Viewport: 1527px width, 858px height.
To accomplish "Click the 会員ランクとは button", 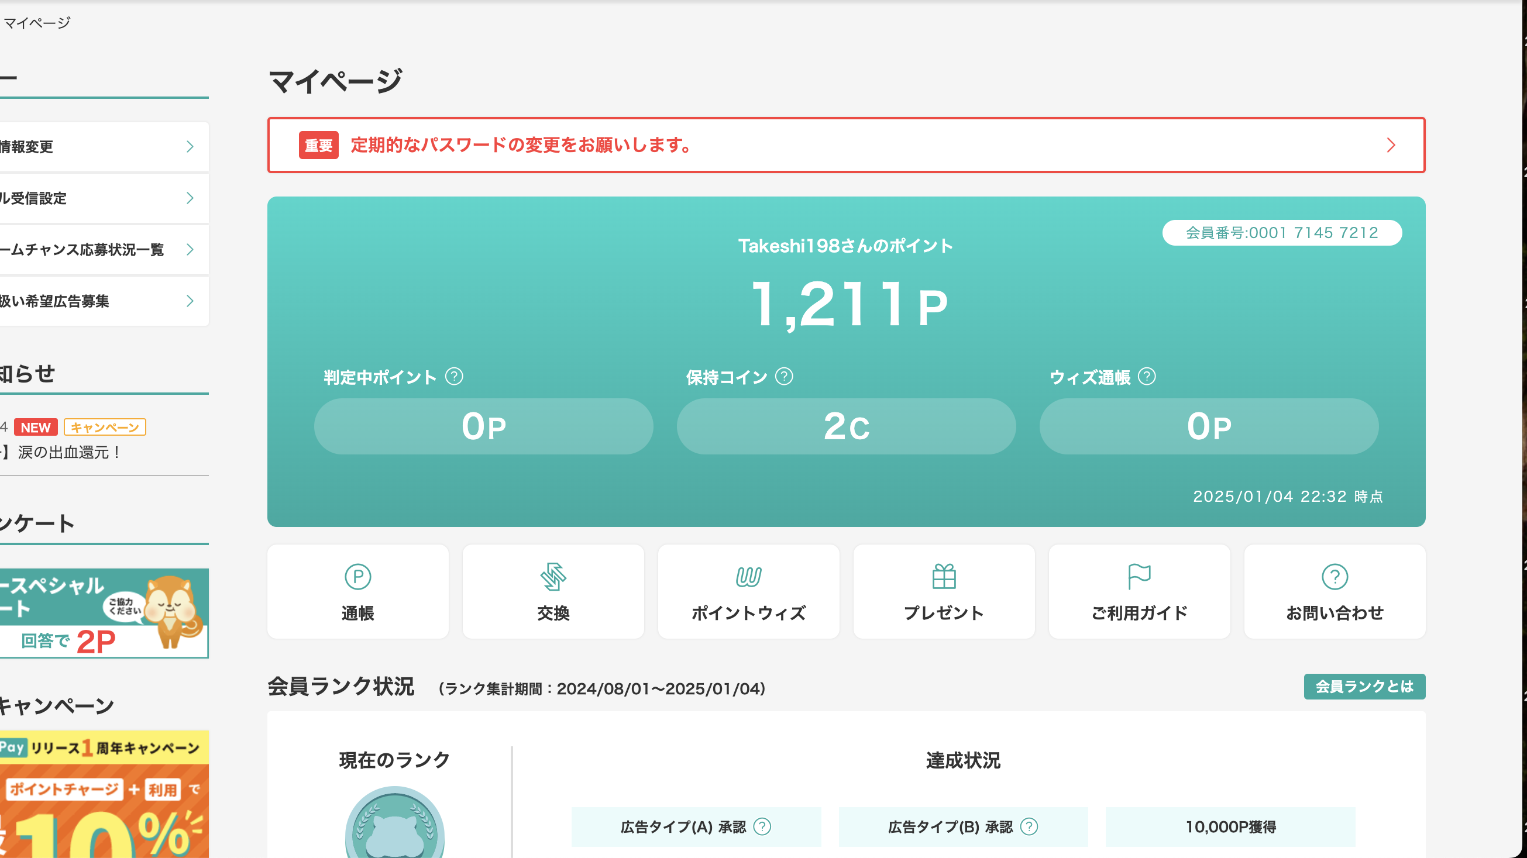I will point(1364,686).
